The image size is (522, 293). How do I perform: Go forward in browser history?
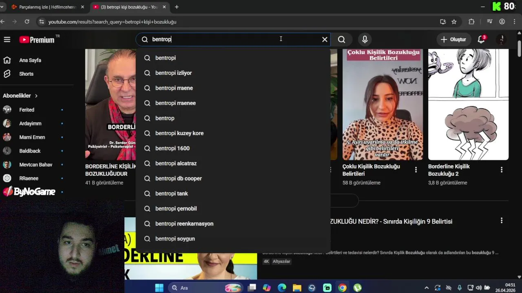click(15, 22)
